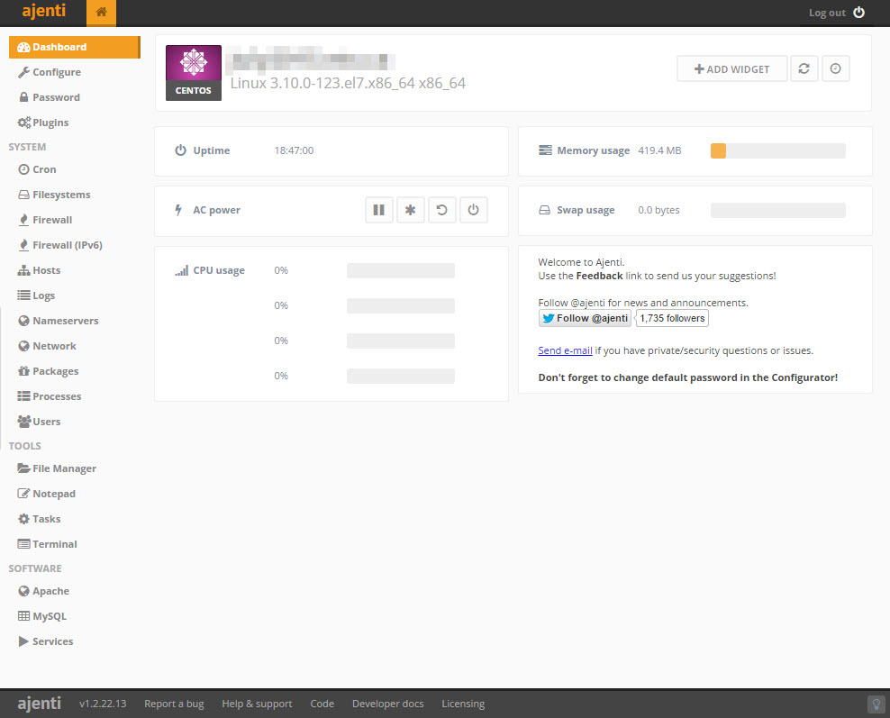The width and height of the screenshot is (890, 718).
Task: Click the Linux kernel version text
Action: (348, 84)
